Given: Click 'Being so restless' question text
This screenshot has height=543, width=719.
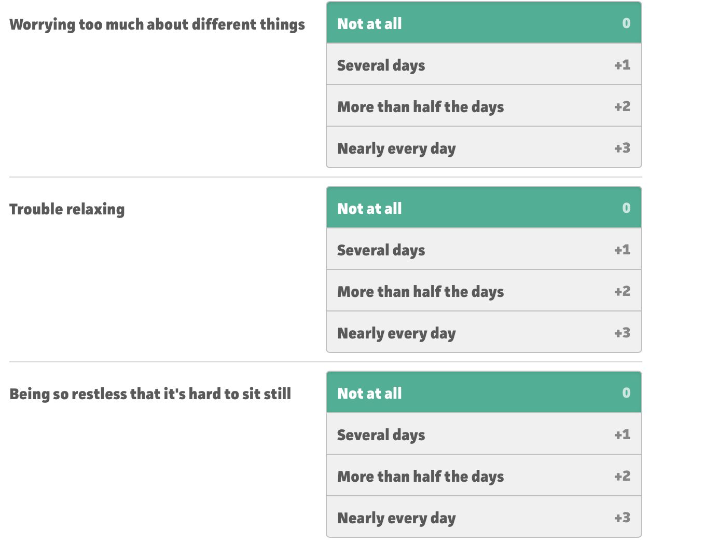Looking at the screenshot, I should (x=150, y=394).
